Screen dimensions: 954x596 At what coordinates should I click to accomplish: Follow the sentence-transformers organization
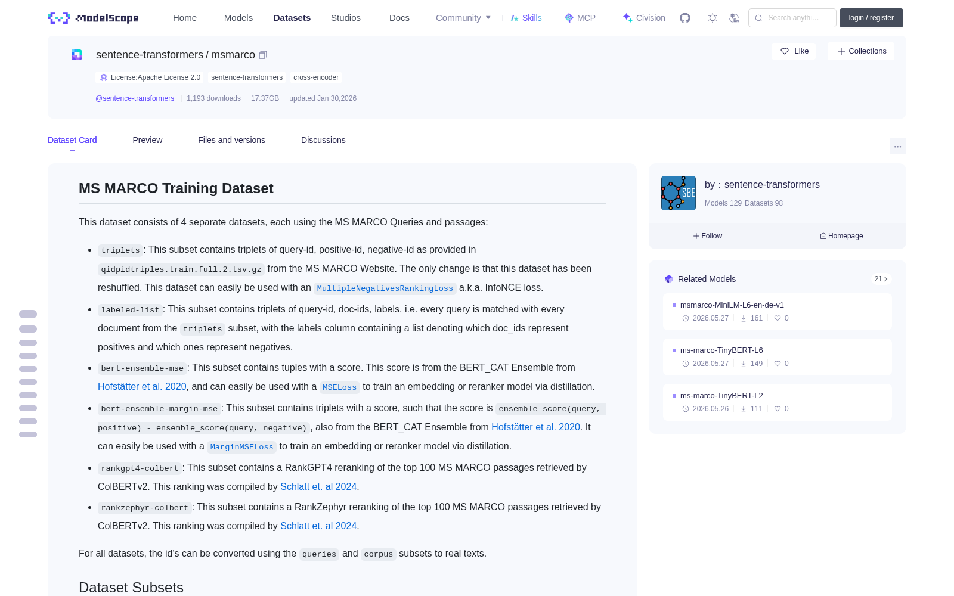[x=708, y=236]
